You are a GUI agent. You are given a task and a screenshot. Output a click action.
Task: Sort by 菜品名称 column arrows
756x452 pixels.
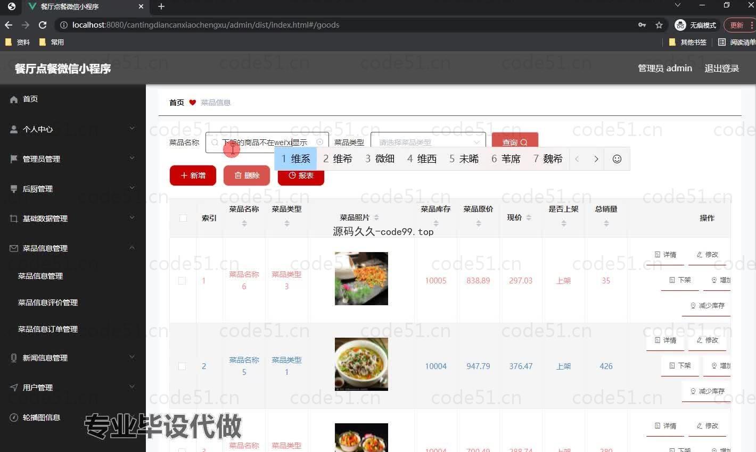pyautogui.click(x=244, y=223)
